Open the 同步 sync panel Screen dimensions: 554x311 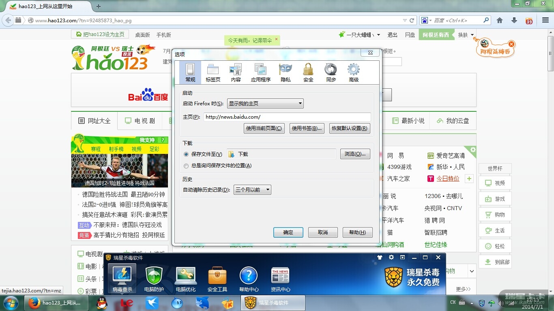coord(331,73)
